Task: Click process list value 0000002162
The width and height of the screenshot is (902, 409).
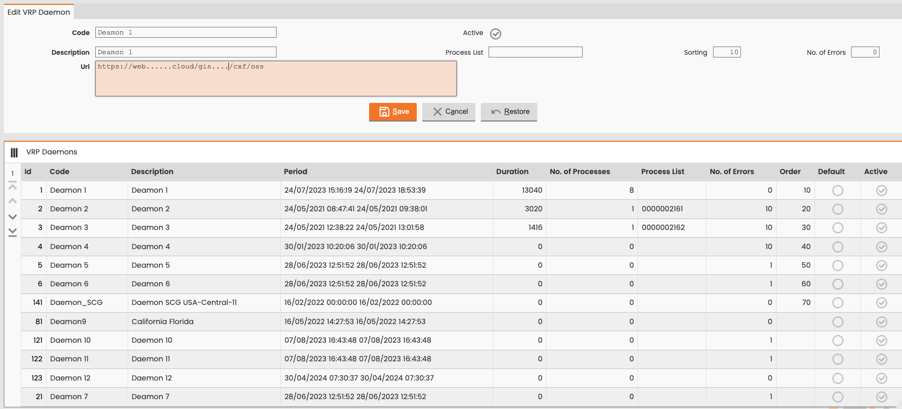Action: pyautogui.click(x=663, y=227)
